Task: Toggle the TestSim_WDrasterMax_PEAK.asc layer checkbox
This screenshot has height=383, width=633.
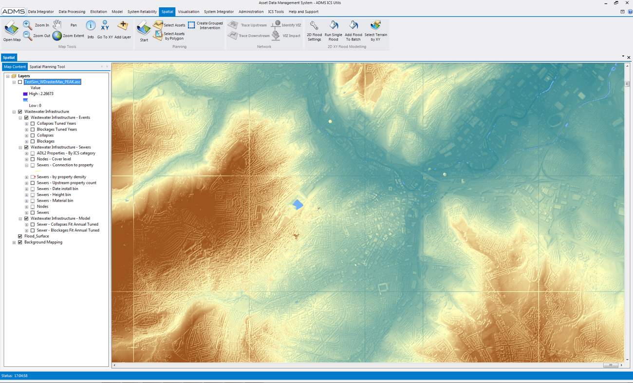Action: [x=20, y=82]
